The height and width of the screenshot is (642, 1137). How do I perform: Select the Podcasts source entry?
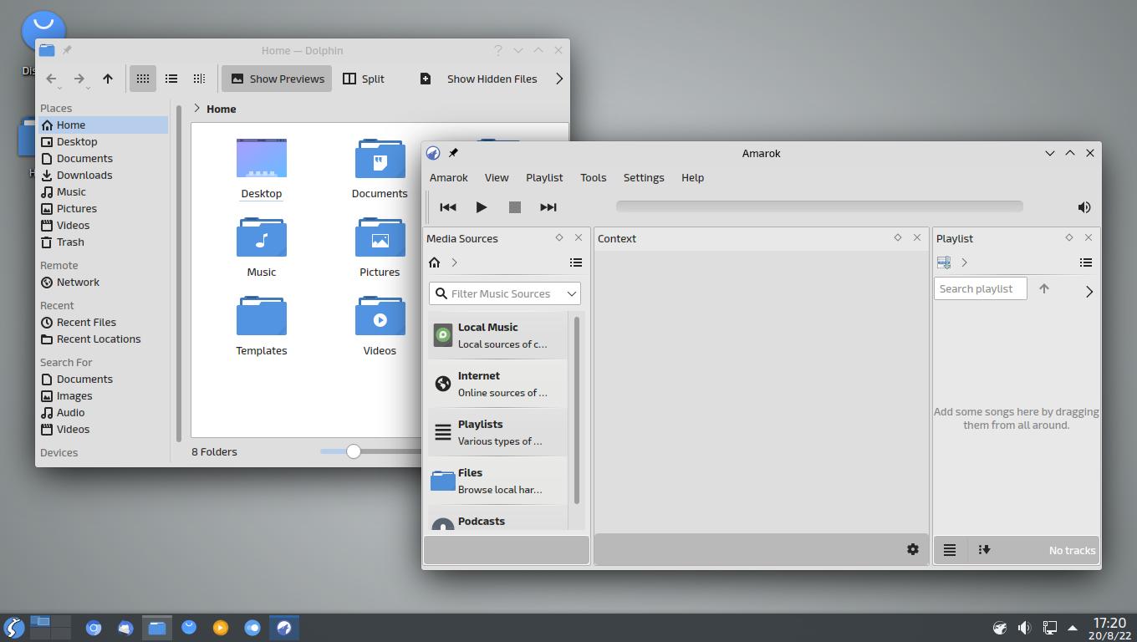pyautogui.click(x=498, y=519)
